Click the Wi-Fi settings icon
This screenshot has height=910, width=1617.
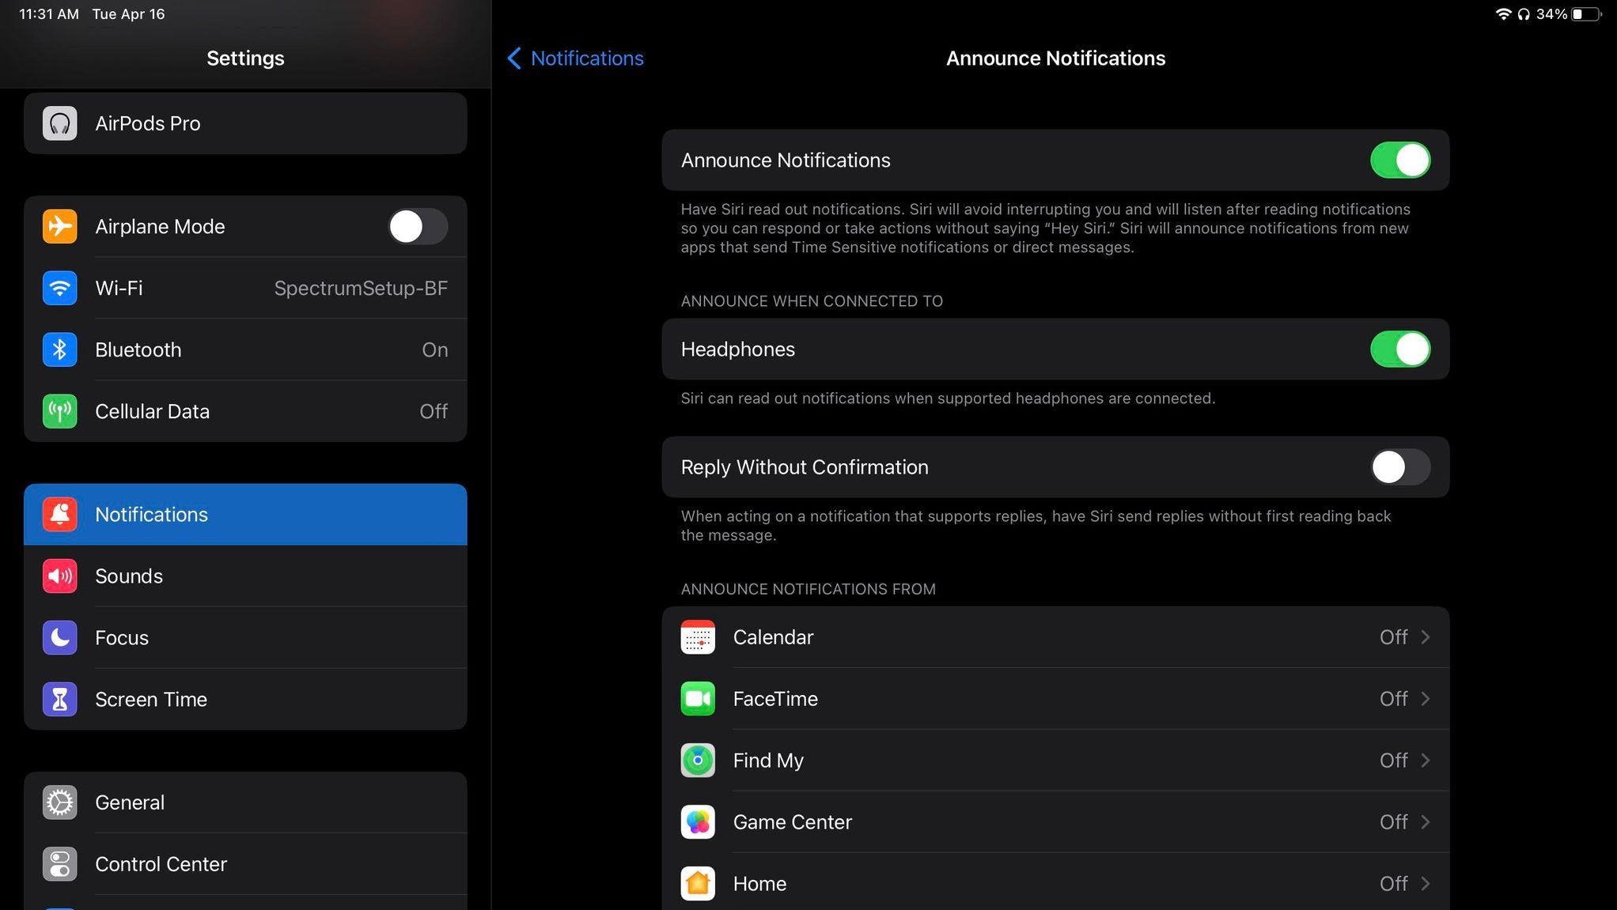pos(59,288)
